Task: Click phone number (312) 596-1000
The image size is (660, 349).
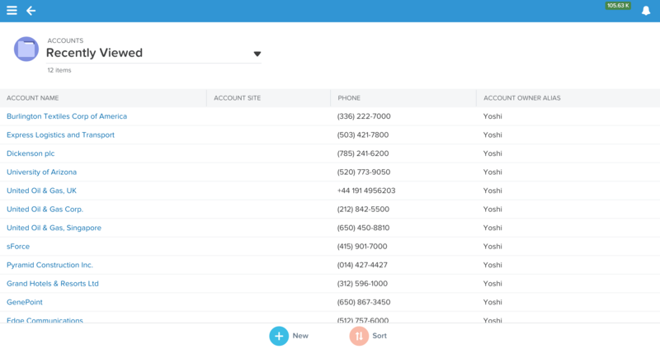Action: [x=362, y=283]
